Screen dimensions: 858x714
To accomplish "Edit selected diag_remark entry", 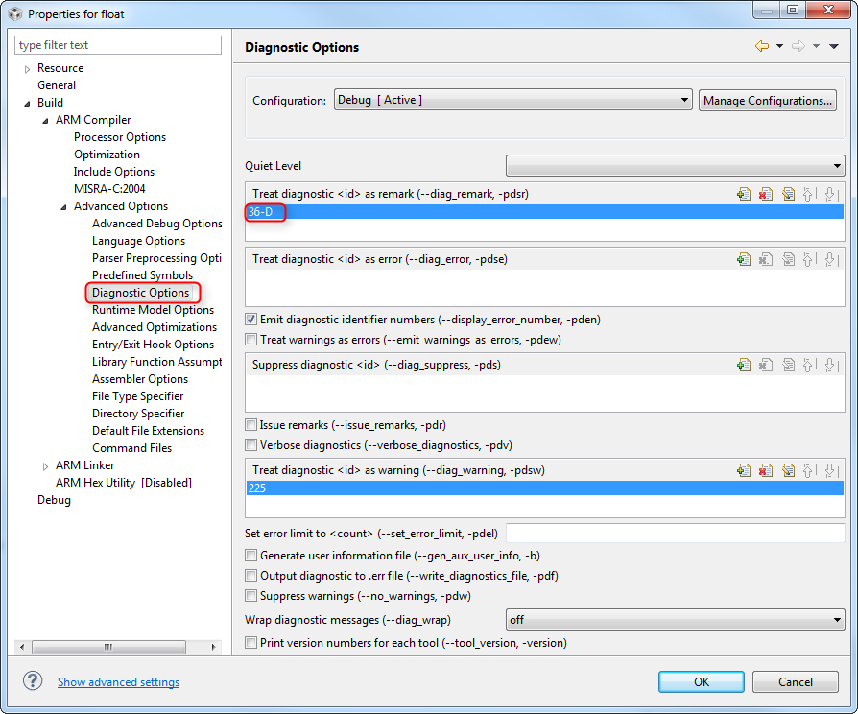I will (788, 194).
